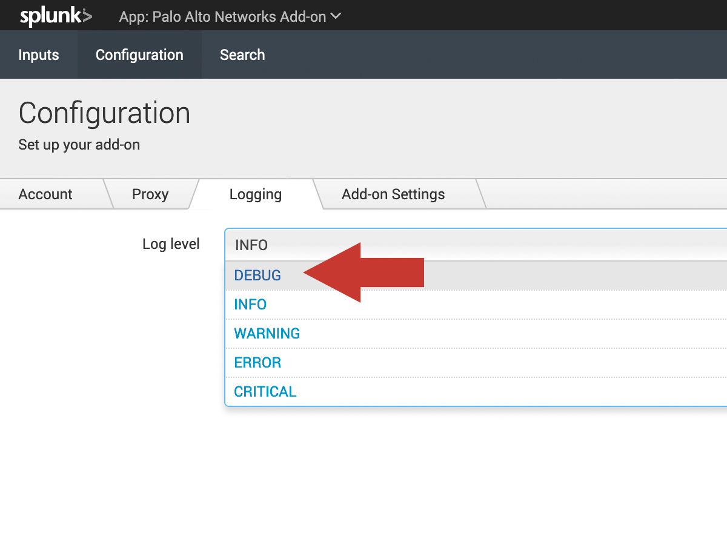Open the Search navigation item
This screenshot has width=727, height=545.
click(x=242, y=55)
